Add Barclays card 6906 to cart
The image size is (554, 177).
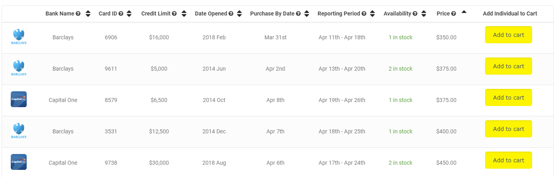click(509, 35)
